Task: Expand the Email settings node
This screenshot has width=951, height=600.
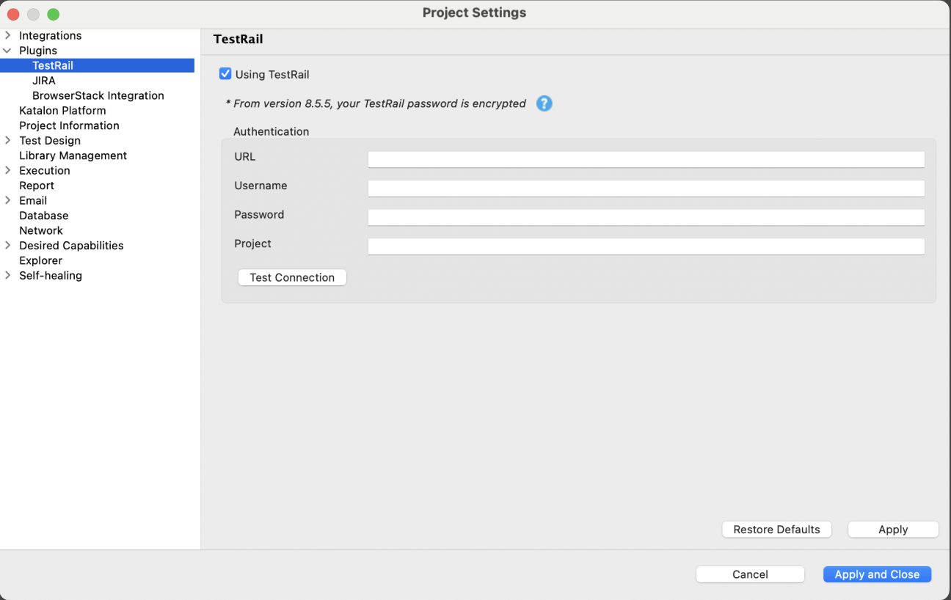Action: [x=7, y=200]
